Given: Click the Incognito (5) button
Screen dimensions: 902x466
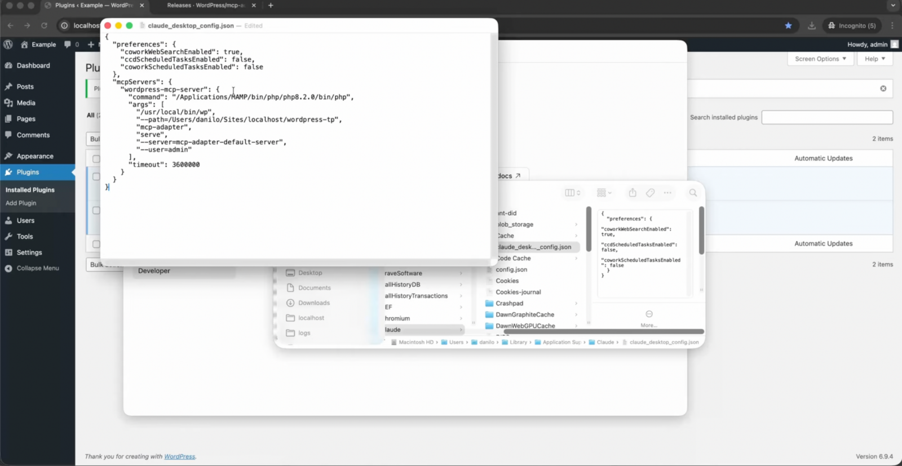Looking at the screenshot, I should 851,25.
